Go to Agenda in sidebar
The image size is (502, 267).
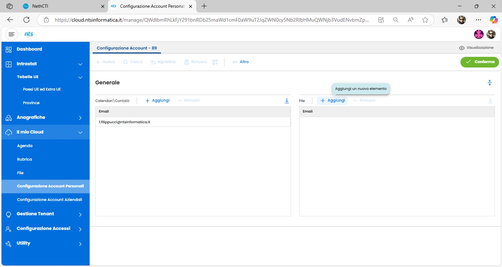(x=25, y=146)
